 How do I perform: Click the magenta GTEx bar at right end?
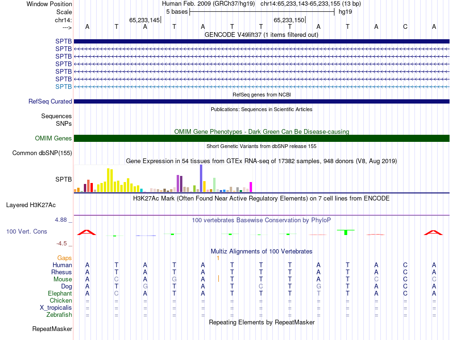coord(251,187)
